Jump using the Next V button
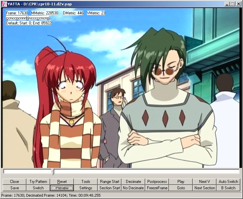 tap(205, 182)
